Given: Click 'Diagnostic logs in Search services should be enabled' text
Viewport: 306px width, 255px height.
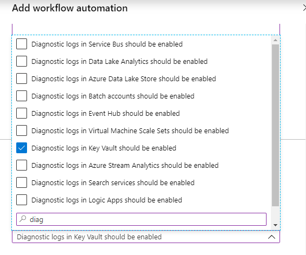Looking at the screenshot, I should pos(113,182).
